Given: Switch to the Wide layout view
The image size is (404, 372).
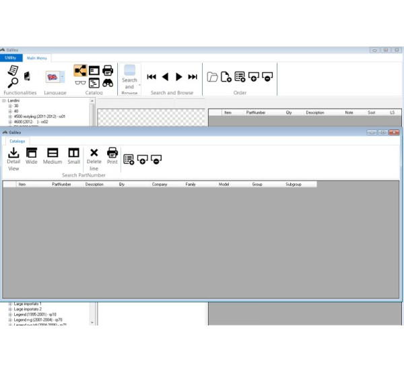Looking at the screenshot, I should tap(32, 153).
